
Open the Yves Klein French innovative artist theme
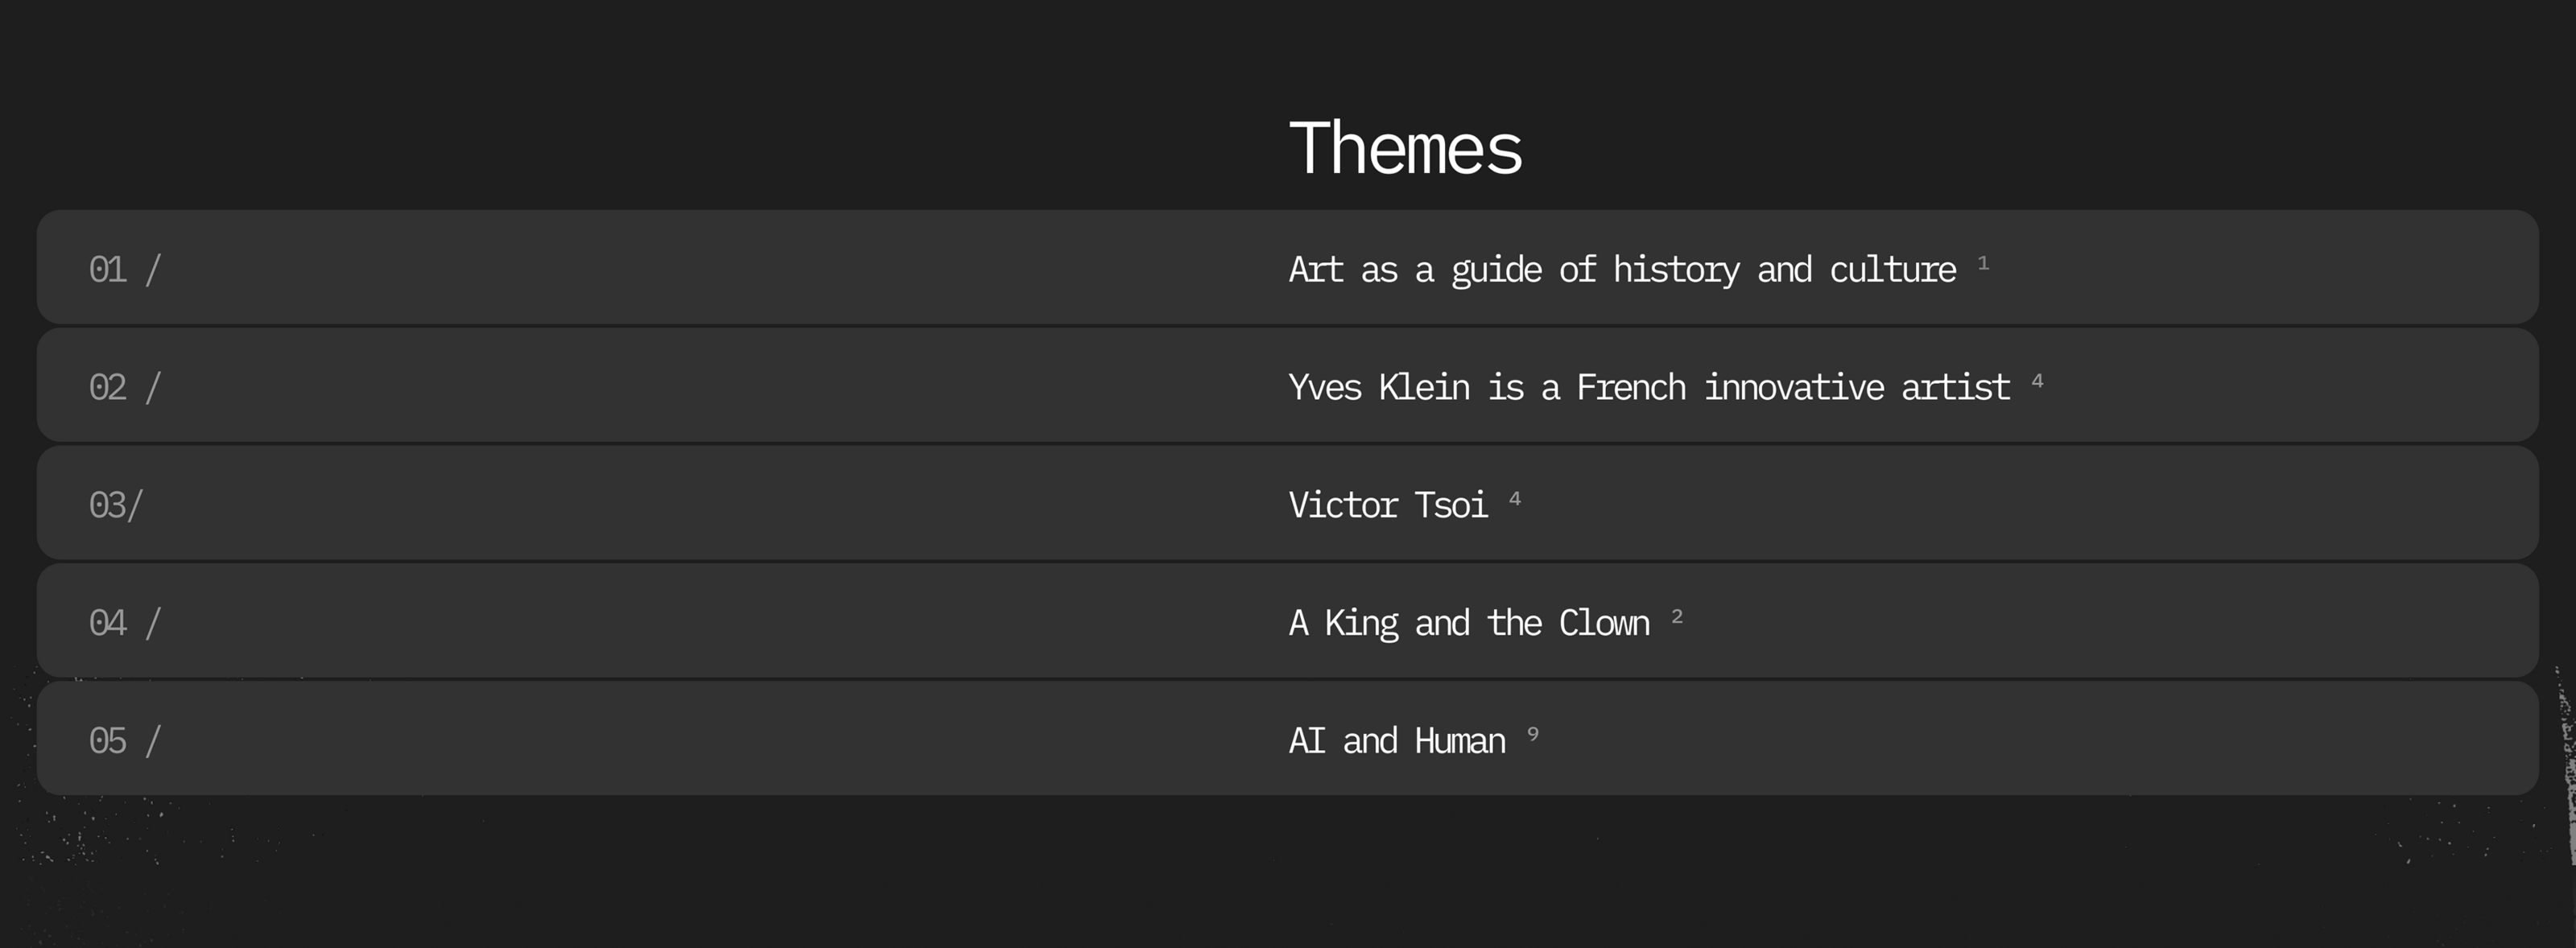pos(1648,387)
